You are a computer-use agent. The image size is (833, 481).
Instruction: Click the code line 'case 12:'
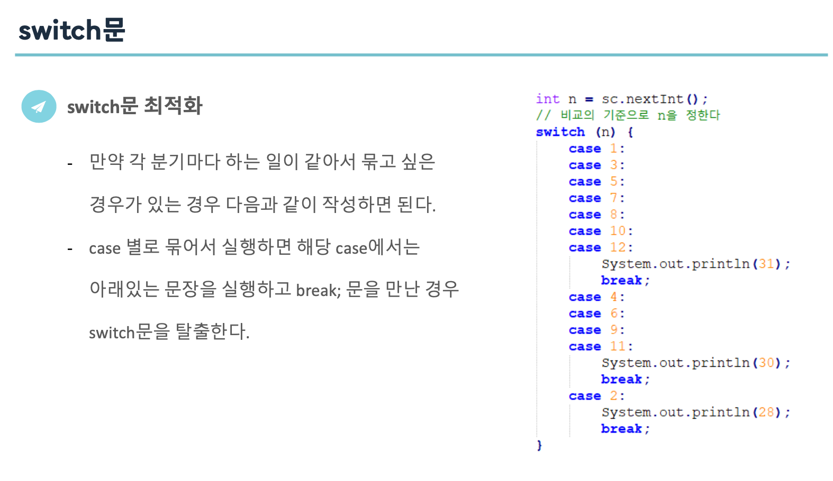pos(601,247)
